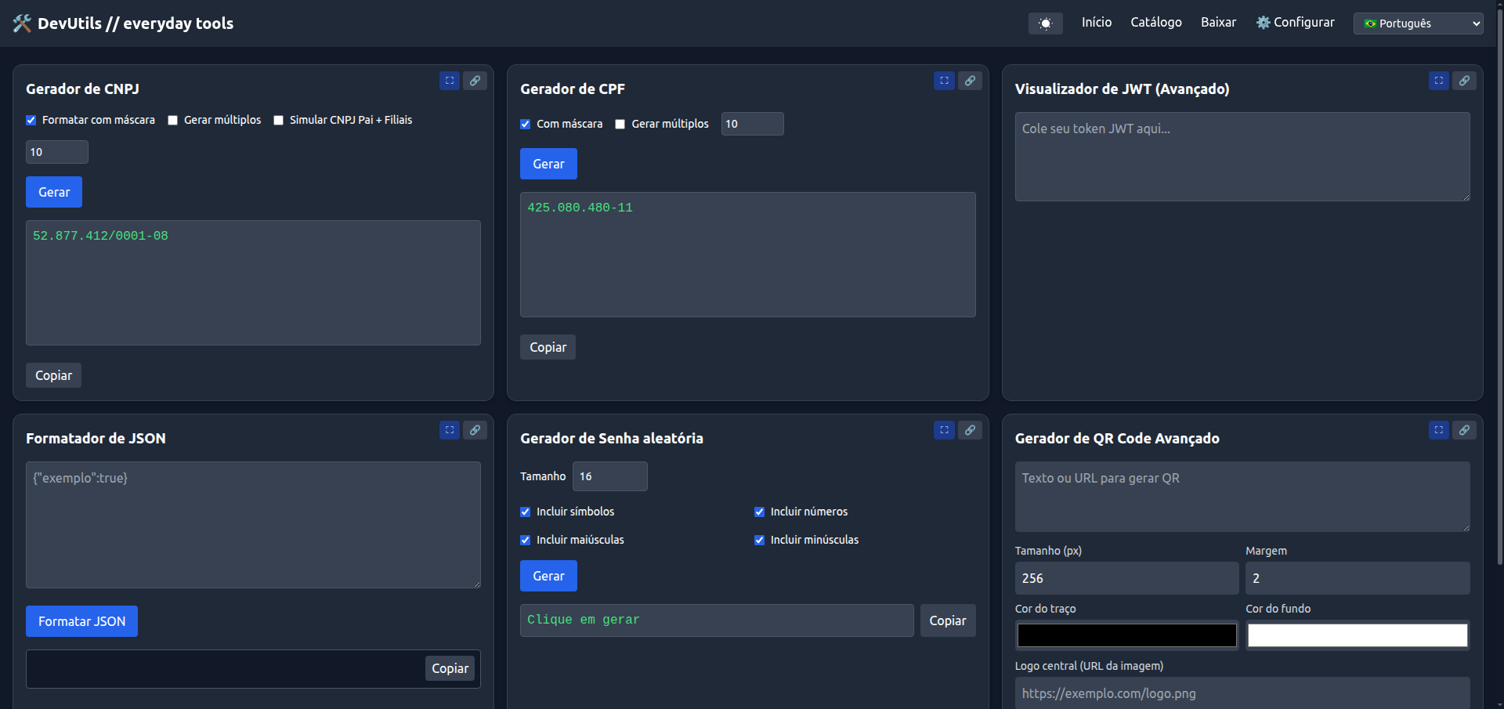Expand the JWT Visualizador card fullscreen
1504x709 pixels.
tap(1438, 81)
